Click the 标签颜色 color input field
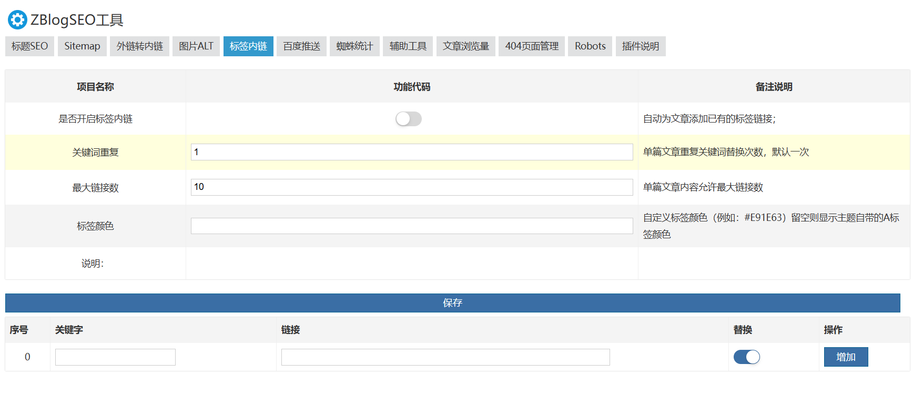The image size is (913, 394). (411, 226)
